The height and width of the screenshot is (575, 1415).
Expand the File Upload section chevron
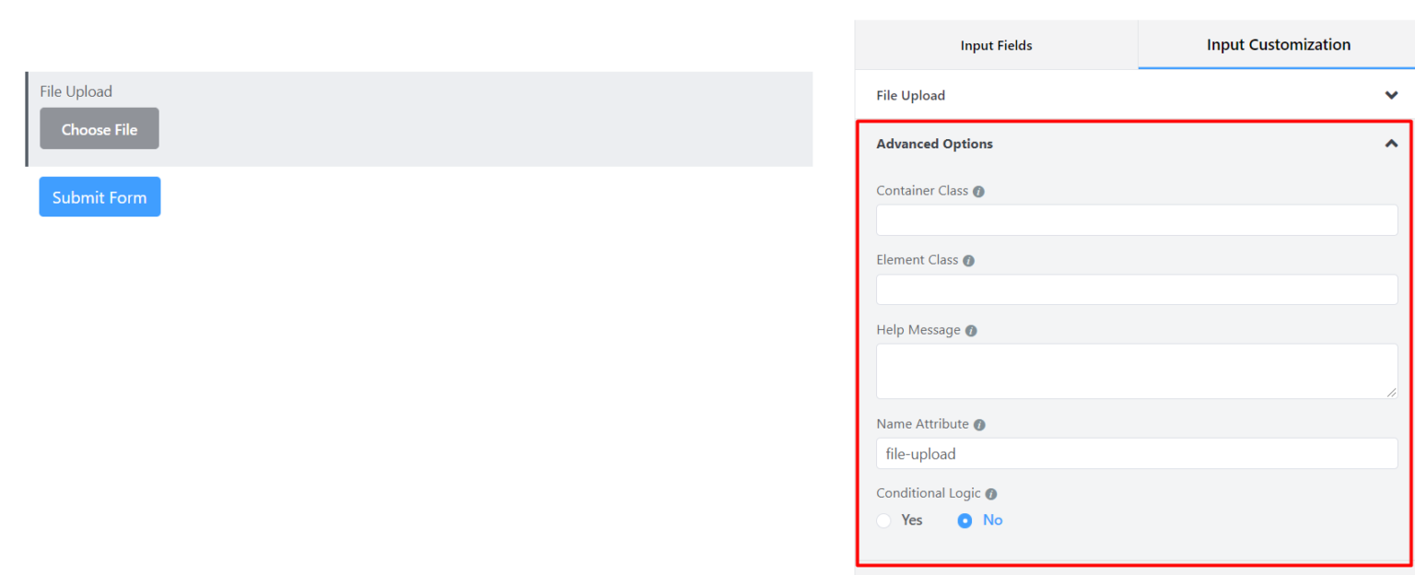click(x=1391, y=95)
